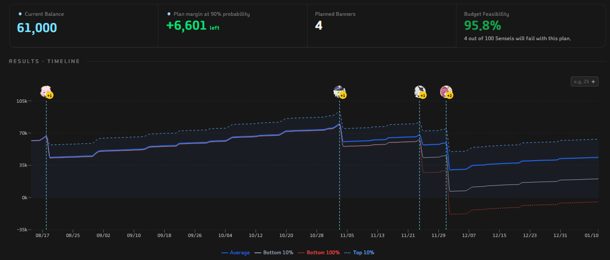Click the +1 badge on the first banner avatar

click(x=50, y=96)
